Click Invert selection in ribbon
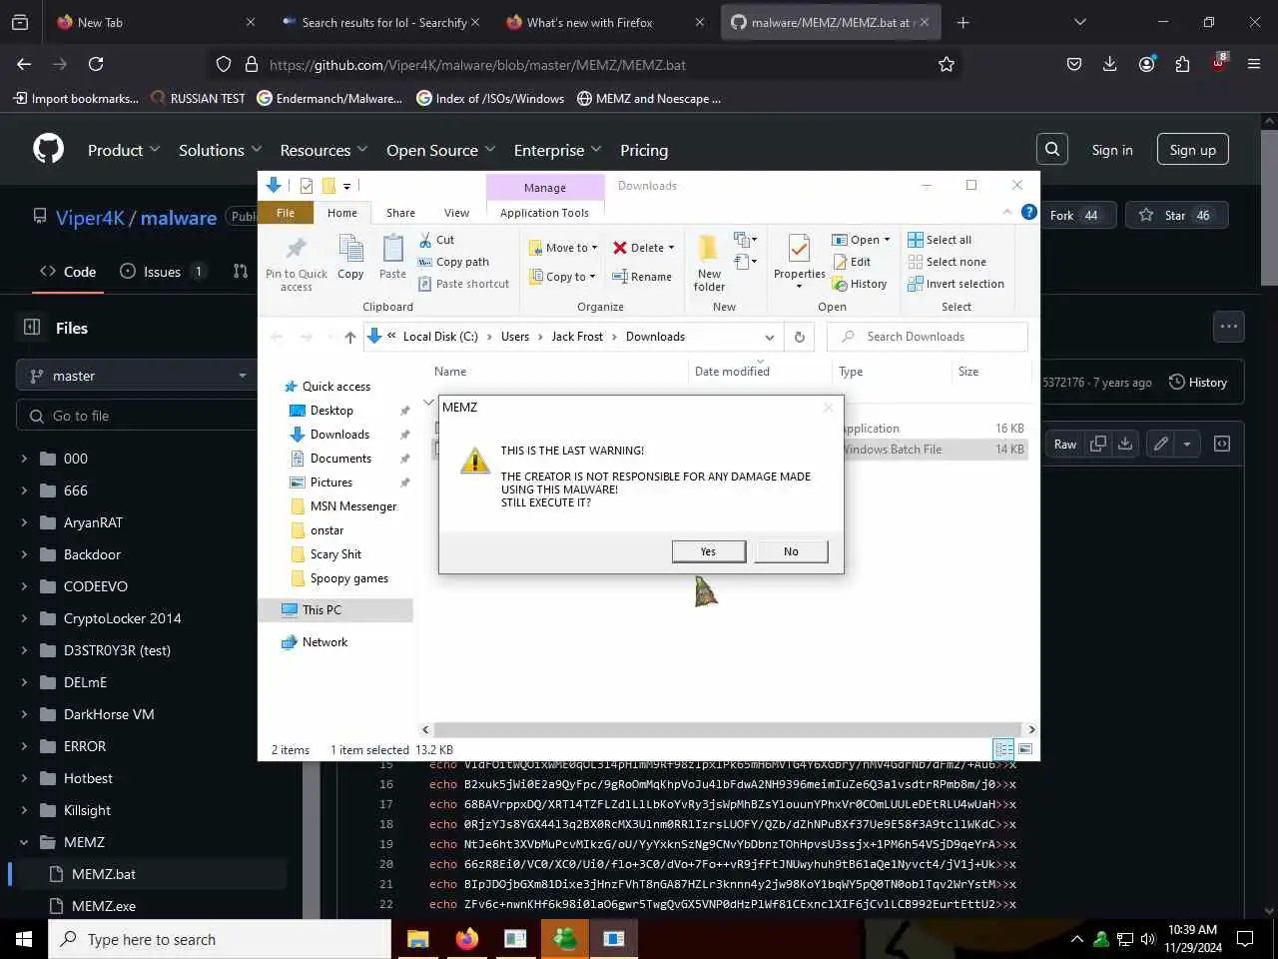Image resolution: width=1278 pixels, height=959 pixels. tap(956, 284)
